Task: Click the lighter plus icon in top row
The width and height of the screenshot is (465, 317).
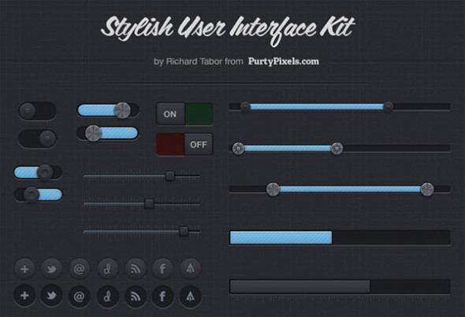Action: click(x=24, y=269)
